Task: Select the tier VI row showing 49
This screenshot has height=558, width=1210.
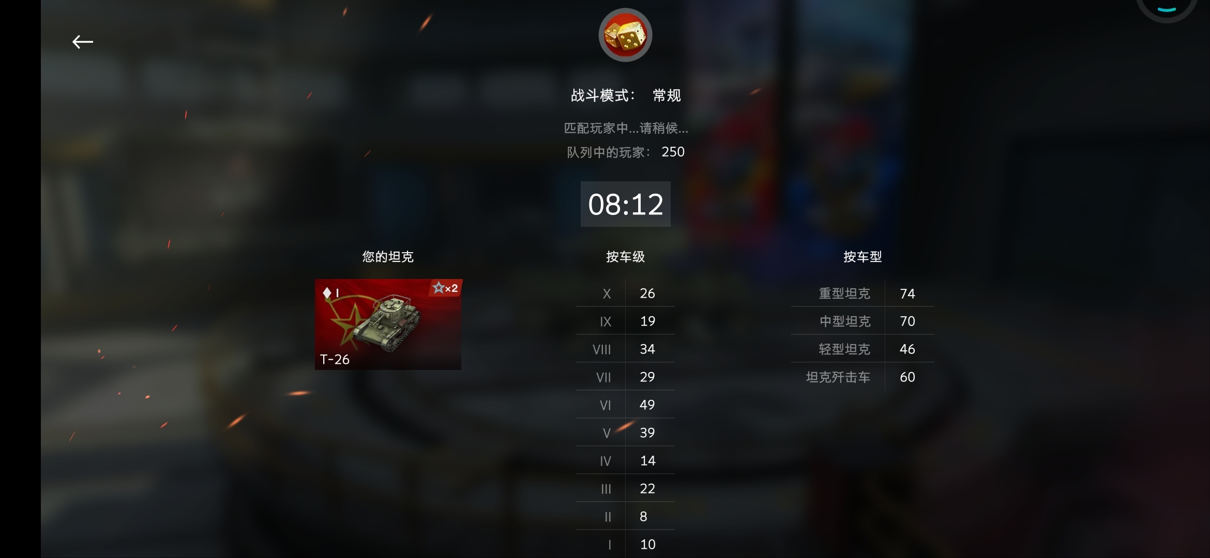Action: click(625, 405)
